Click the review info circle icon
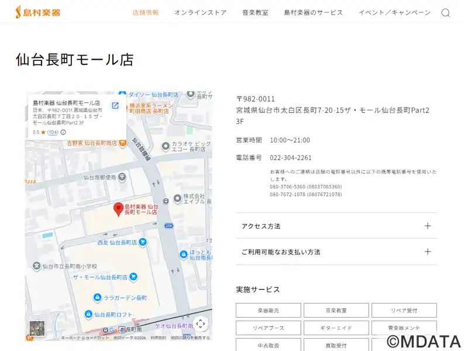The height and width of the screenshot is (351, 468). [x=63, y=132]
